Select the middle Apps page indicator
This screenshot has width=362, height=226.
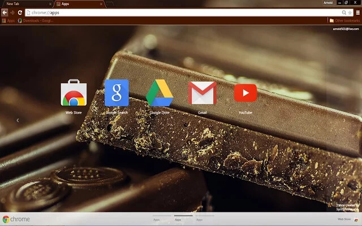click(x=183, y=218)
